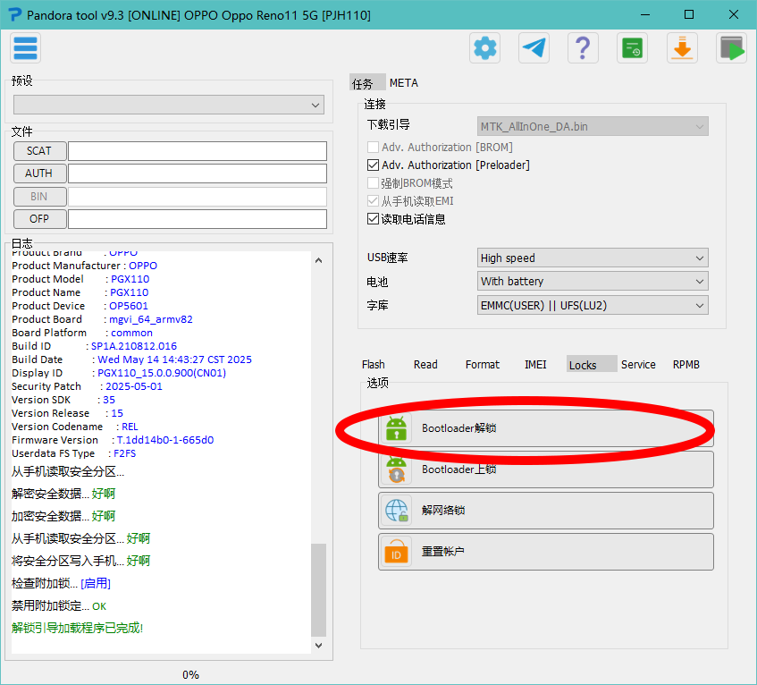Open the hamburger main menu
Viewport: 757px width, 685px height.
(x=26, y=47)
